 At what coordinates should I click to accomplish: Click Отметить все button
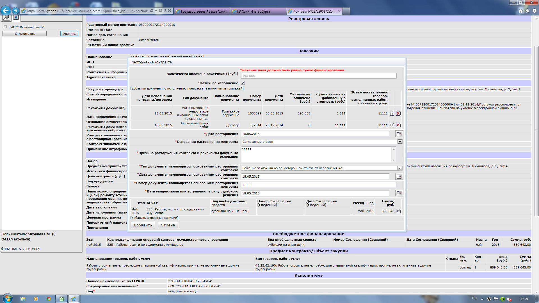click(25, 34)
